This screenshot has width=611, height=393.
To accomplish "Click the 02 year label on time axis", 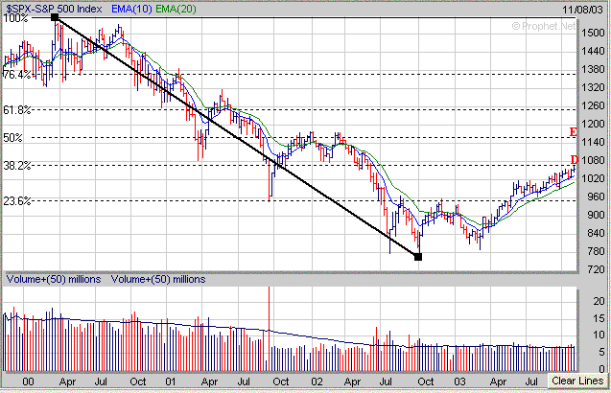I will tap(317, 381).
